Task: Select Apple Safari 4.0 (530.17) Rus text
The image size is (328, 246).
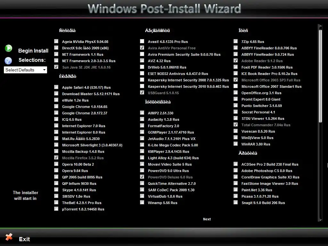Action: click(x=86, y=87)
